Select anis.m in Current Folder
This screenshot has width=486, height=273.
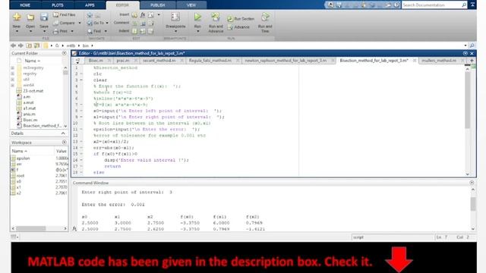[29, 115]
